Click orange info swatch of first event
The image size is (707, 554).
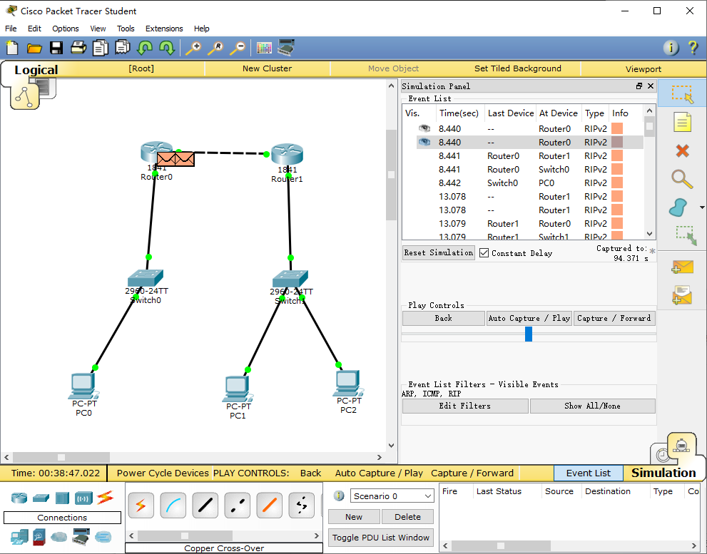click(x=617, y=128)
